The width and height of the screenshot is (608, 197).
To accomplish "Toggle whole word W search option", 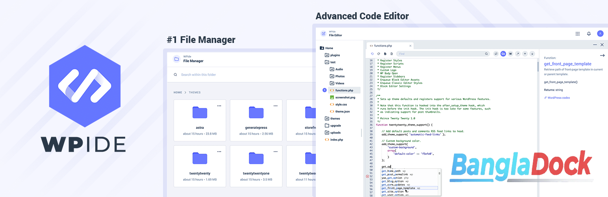I will tap(510, 54).
